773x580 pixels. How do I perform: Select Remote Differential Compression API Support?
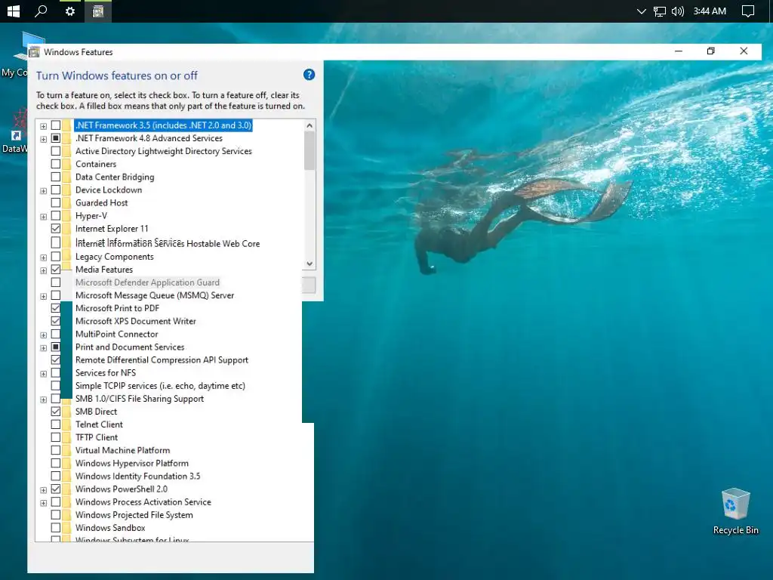(x=162, y=360)
